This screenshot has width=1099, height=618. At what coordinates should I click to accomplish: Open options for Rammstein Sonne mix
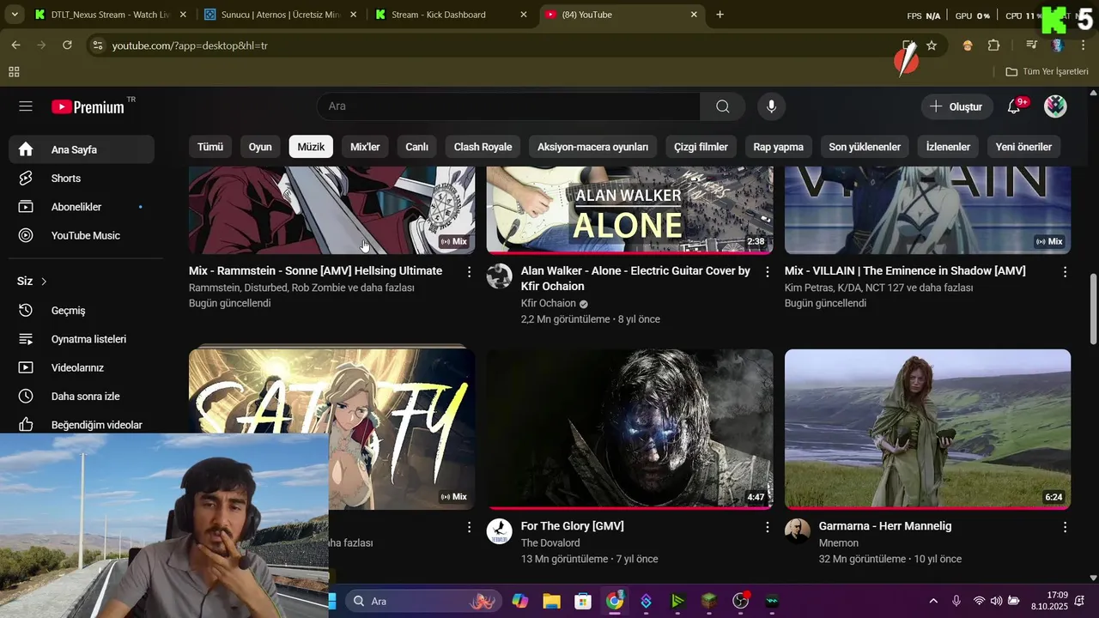pos(469,271)
